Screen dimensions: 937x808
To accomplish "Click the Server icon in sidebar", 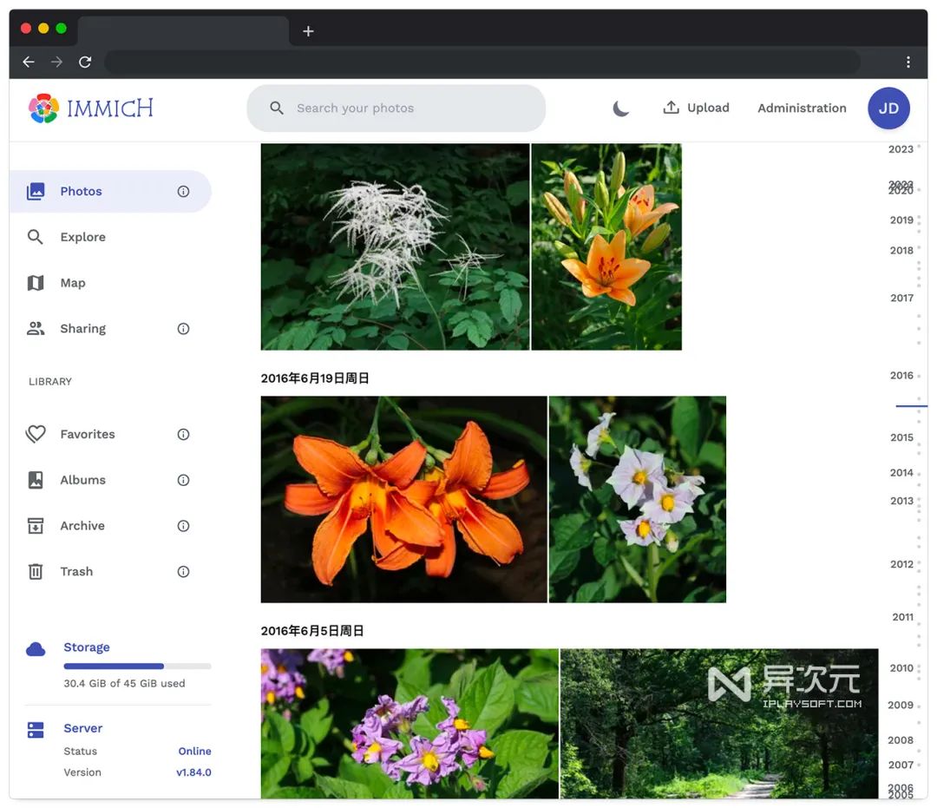I will tap(36, 730).
